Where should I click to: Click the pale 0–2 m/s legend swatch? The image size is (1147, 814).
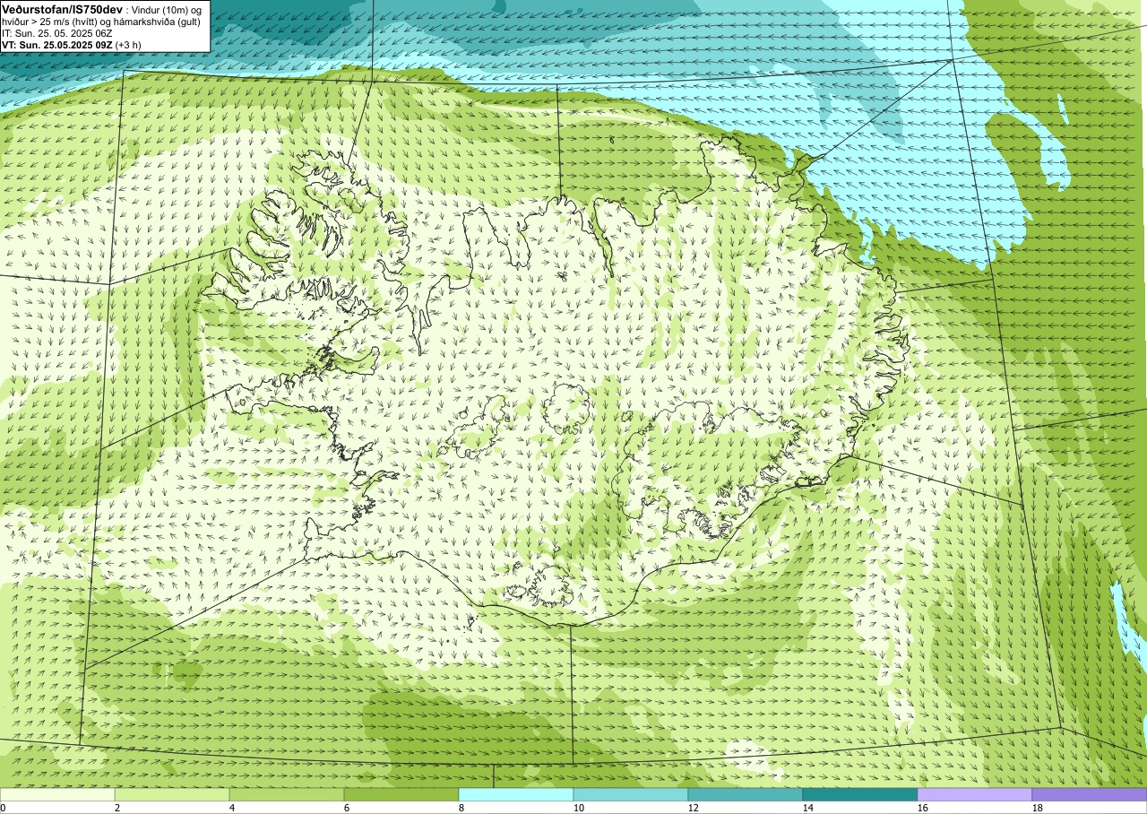coord(57,794)
